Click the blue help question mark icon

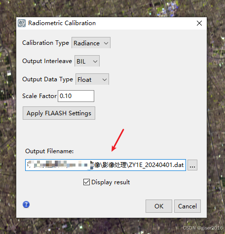point(26,204)
